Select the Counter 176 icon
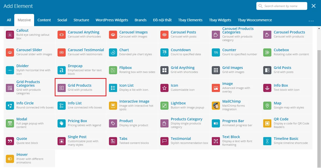This screenshot has width=321, height=168. click(216, 52)
